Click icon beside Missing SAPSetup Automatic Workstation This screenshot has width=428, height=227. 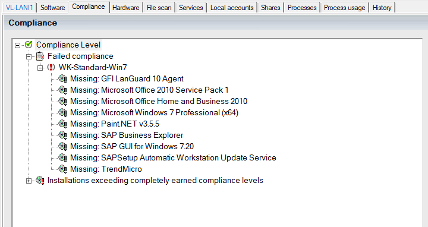[63, 157]
